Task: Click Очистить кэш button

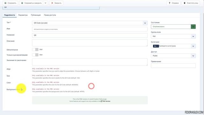Action: pyautogui.click(x=191, y=3)
